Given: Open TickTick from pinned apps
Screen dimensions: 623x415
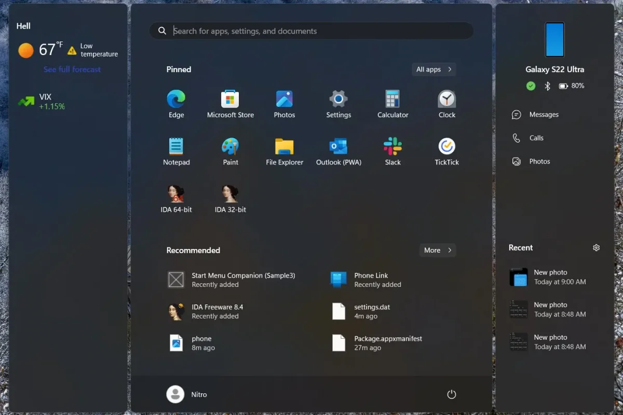Looking at the screenshot, I should (446, 149).
